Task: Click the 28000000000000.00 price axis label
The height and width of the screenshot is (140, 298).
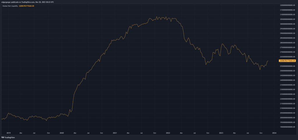Action: coord(288,43)
